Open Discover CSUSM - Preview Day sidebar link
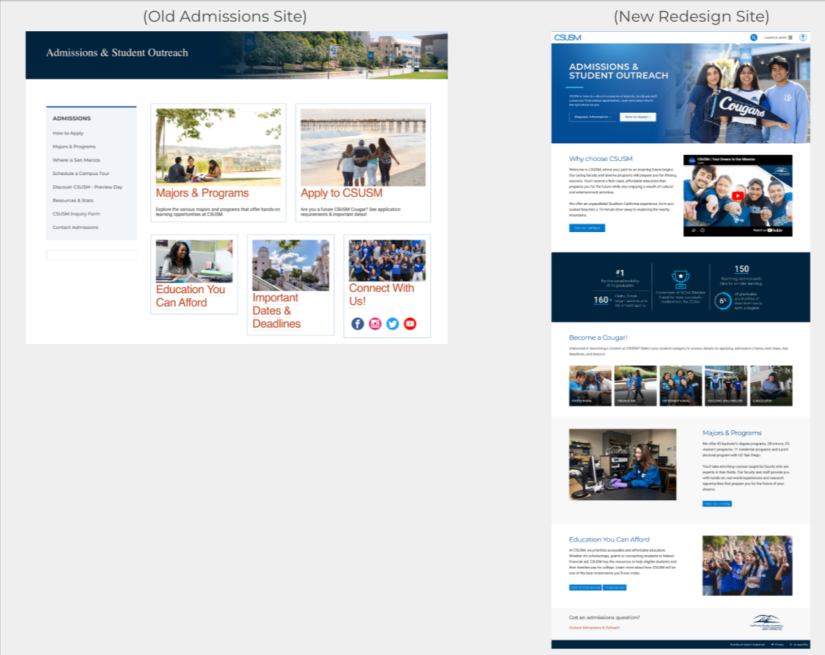Image resolution: width=825 pixels, height=655 pixels. point(88,187)
